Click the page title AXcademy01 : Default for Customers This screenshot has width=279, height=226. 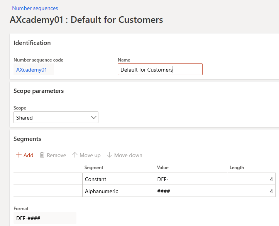click(x=86, y=20)
